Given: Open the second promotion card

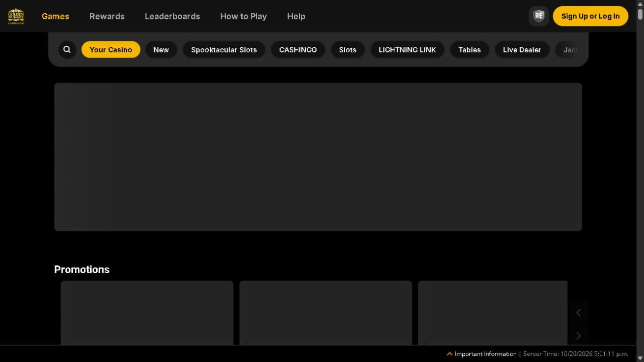Looking at the screenshot, I should pos(326,313).
